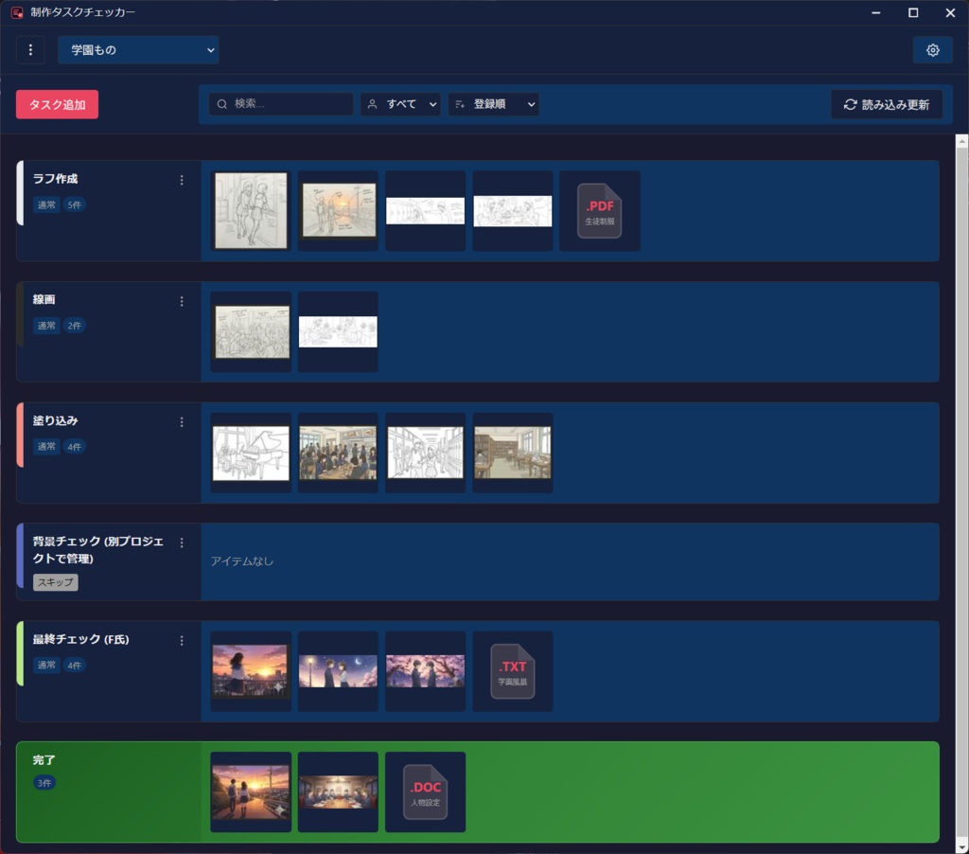Open first sketch thumbnail in ラフ作成 row
Viewport: 969px width, 854px height.
pyautogui.click(x=250, y=211)
